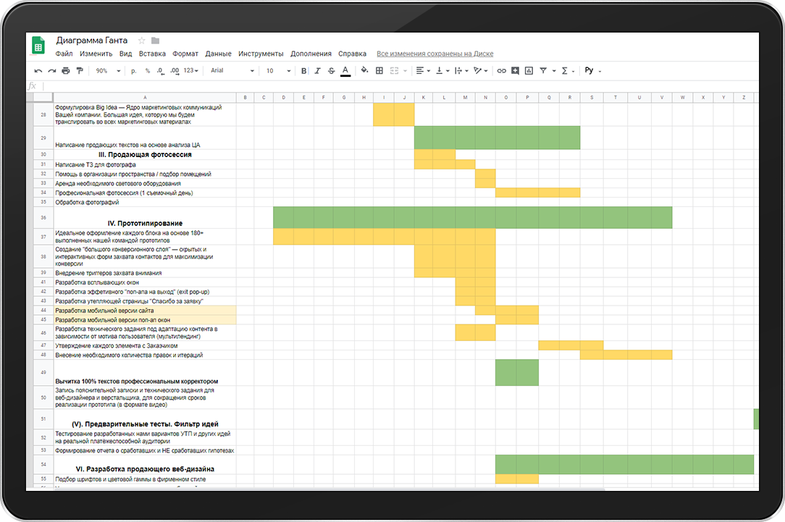Screen dimensions: 785x522
Task: Open the vertical align dropdown
Action: 442,71
